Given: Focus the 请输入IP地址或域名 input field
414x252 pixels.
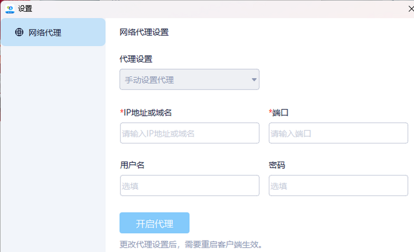Looking at the screenshot, I should (189, 133).
